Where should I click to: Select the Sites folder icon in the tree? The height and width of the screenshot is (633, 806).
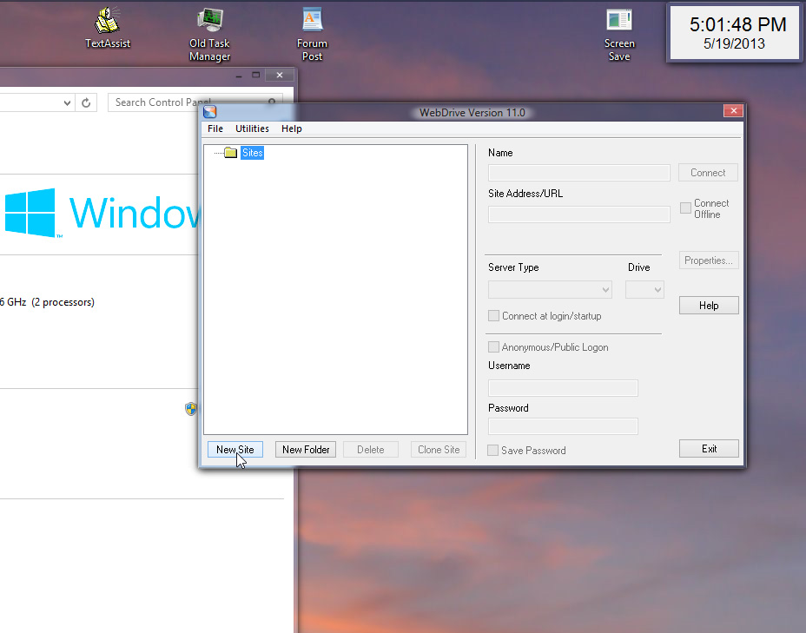(x=231, y=153)
